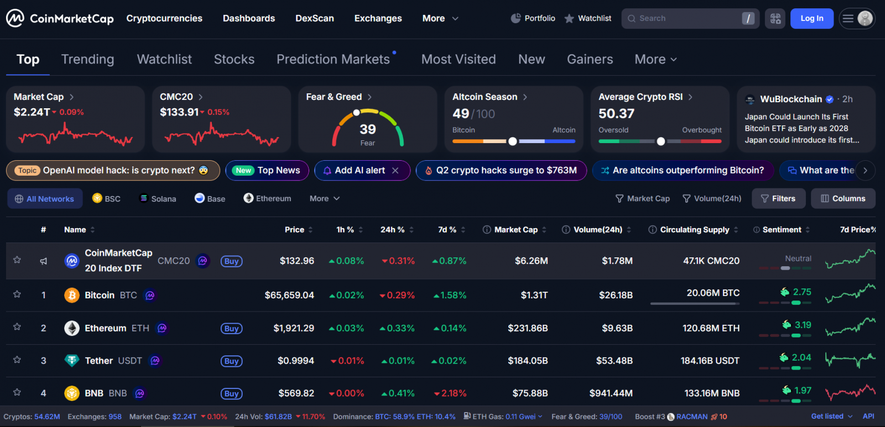Screen dimensions: 885x427
Task: Open the Most Visited tab
Action: [x=459, y=59]
